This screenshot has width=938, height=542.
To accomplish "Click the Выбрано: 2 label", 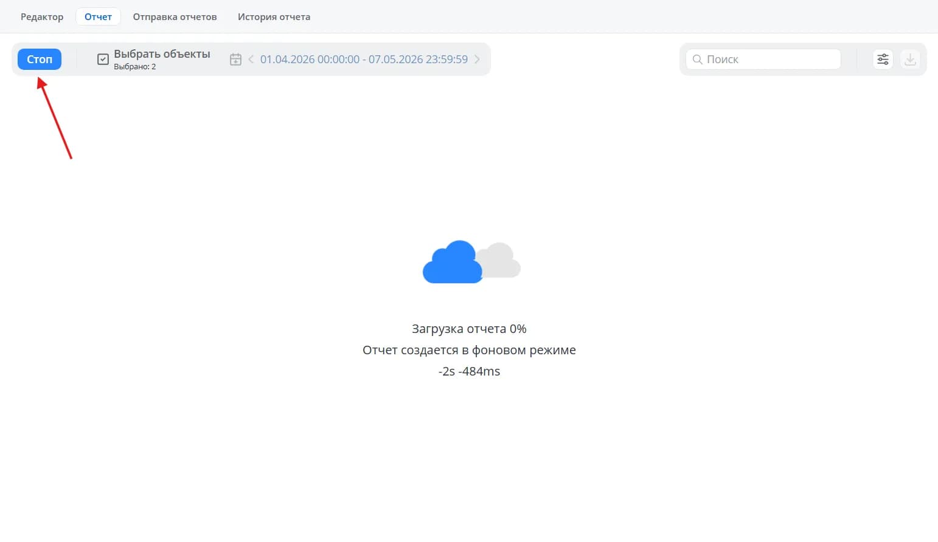I will (x=135, y=67).
